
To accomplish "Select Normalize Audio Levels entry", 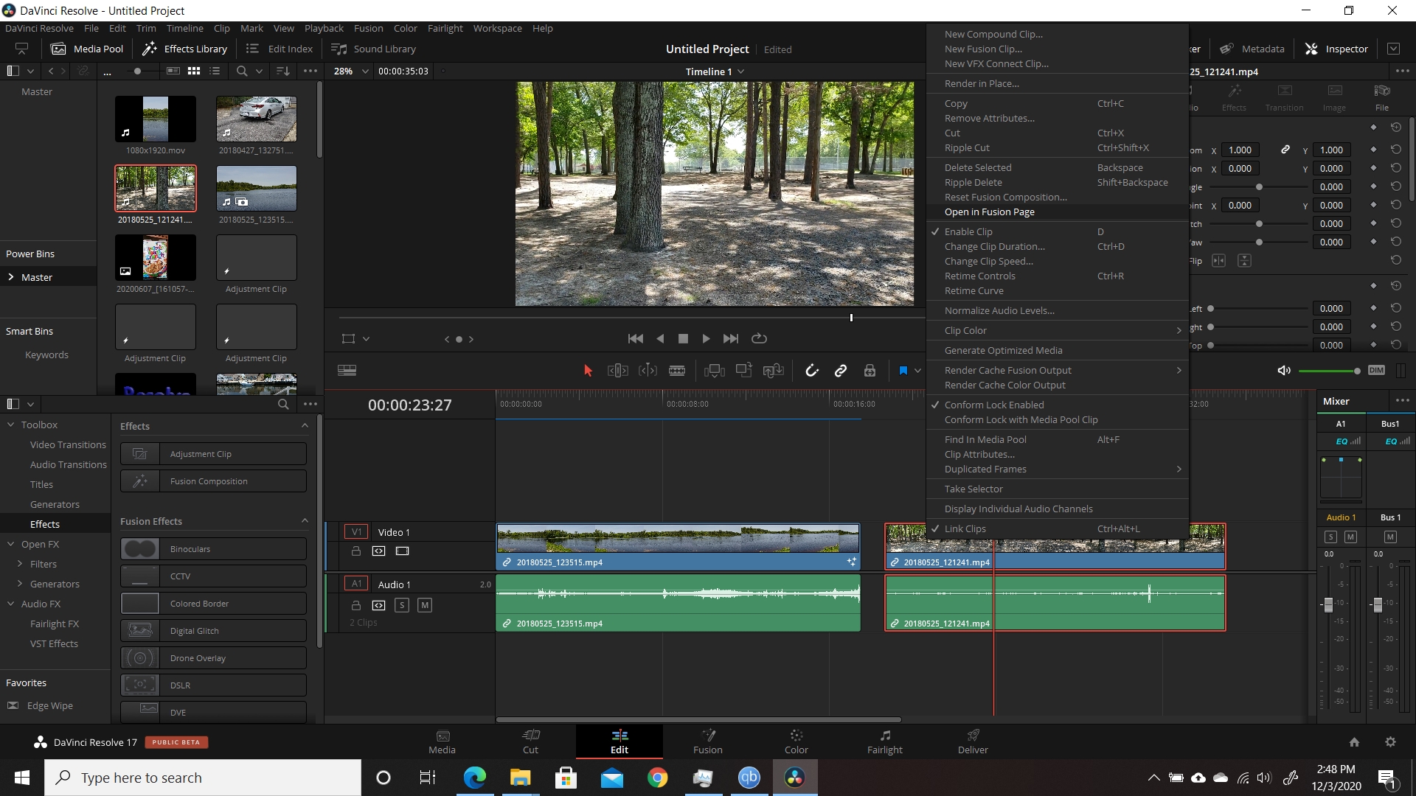I will [x=1058, y=310].
